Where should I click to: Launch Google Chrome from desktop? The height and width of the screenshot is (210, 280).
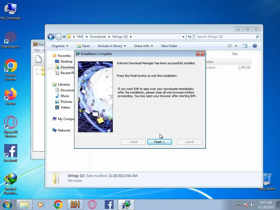(x=11, y=70)
